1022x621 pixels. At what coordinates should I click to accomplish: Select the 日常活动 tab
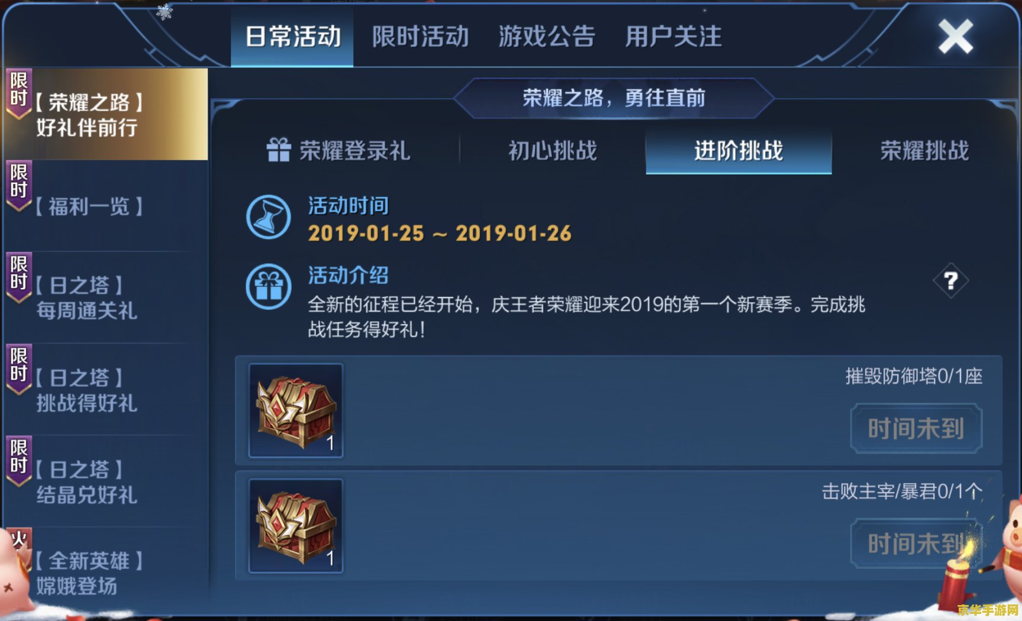pos(292,37)
